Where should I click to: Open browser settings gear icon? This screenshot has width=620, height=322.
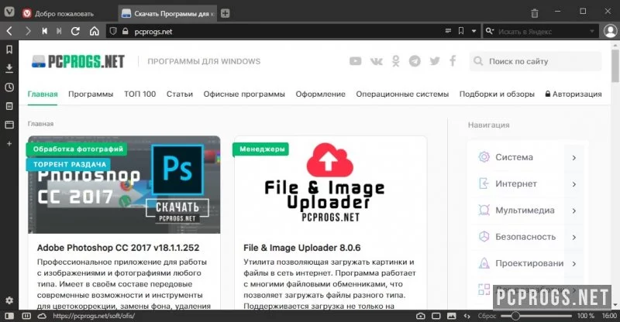9,300
